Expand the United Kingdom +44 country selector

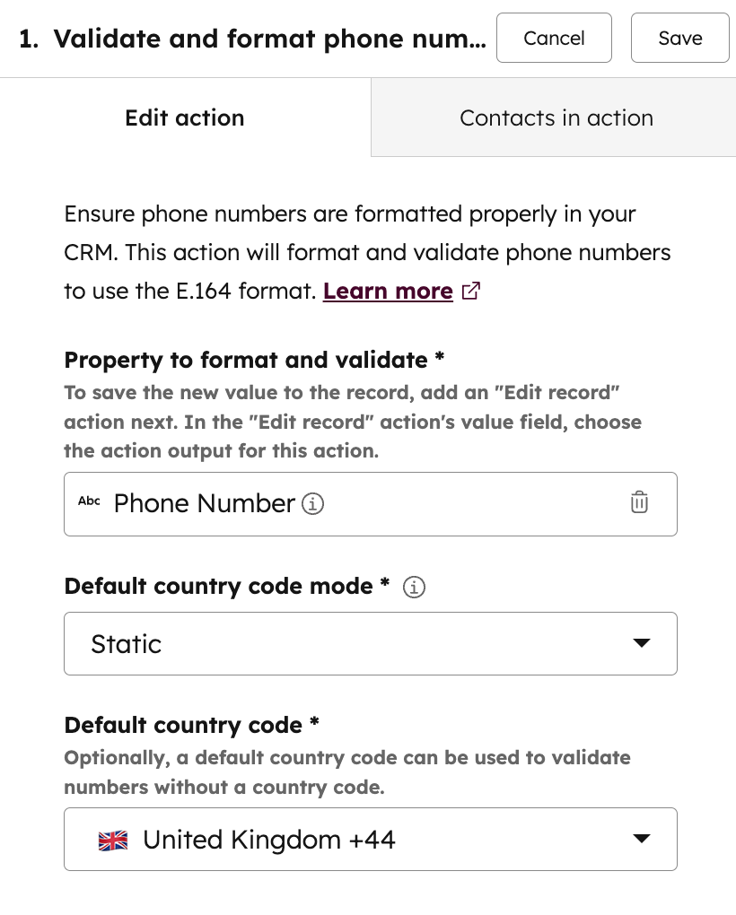pyautogui.click(x=370, y=839)
